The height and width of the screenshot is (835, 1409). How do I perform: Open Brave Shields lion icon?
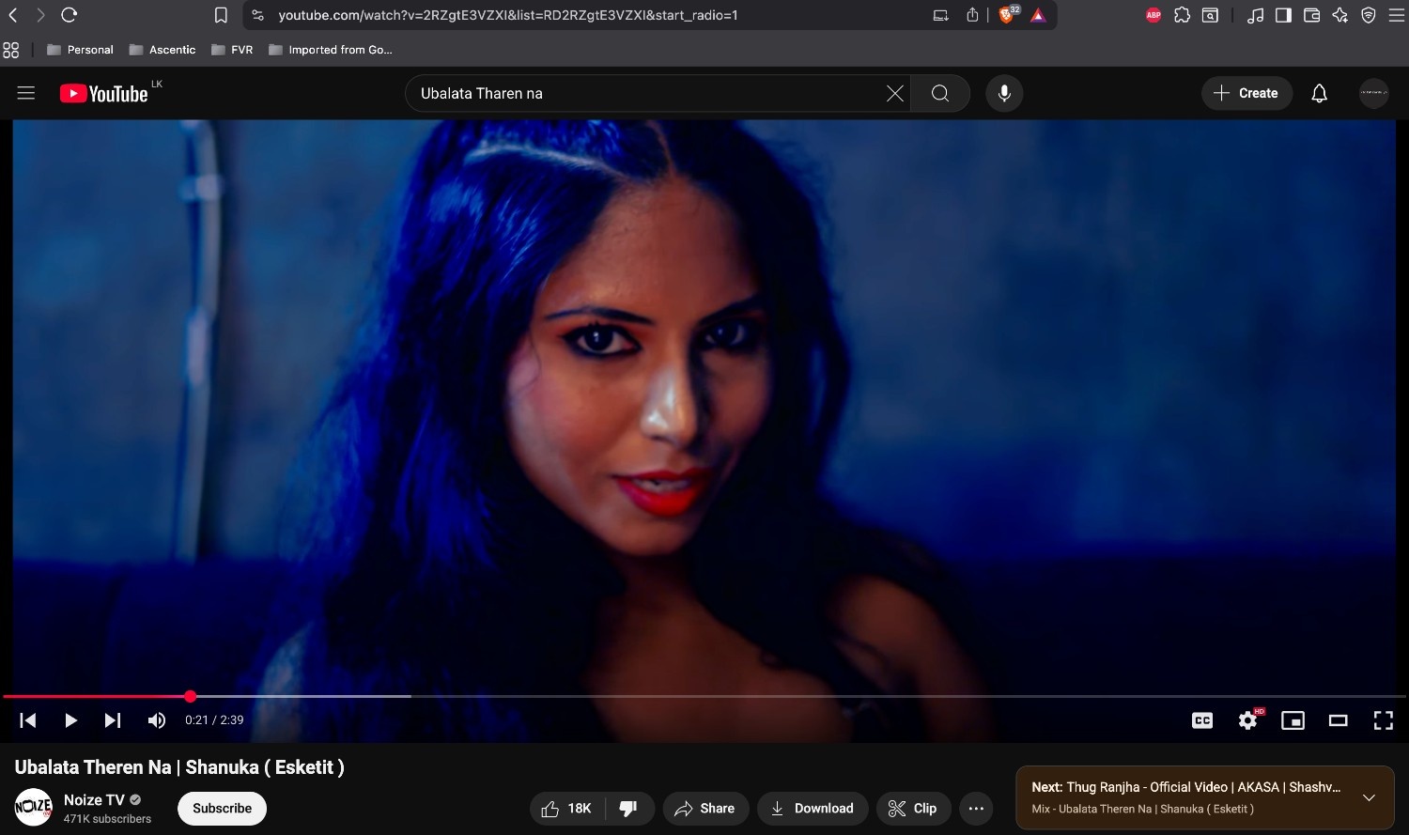(1008, 15)
